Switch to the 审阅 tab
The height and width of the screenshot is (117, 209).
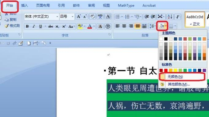tap(91, 6)
